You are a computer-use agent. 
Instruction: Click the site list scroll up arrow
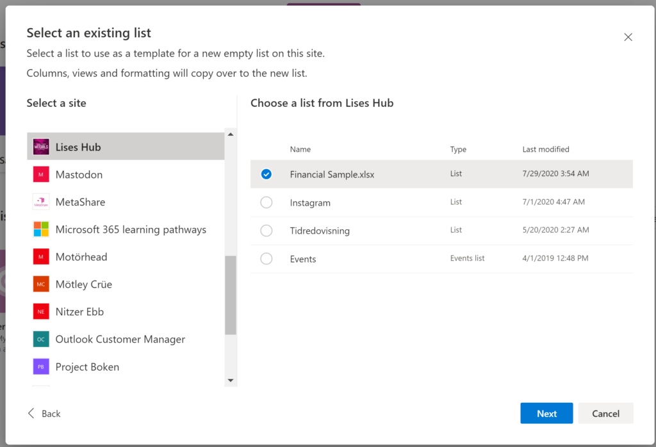pos(231,134)
